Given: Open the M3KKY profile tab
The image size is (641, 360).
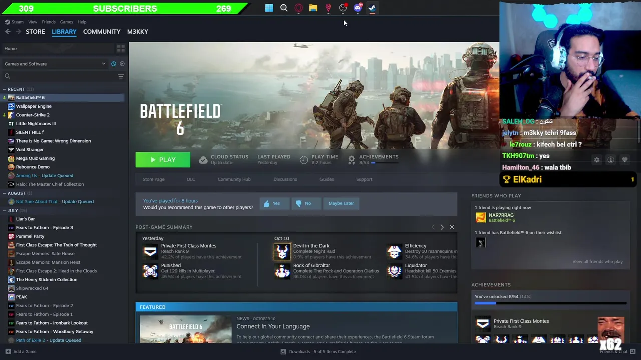Looking at the screenshot, I should click(x=137, y=31).
